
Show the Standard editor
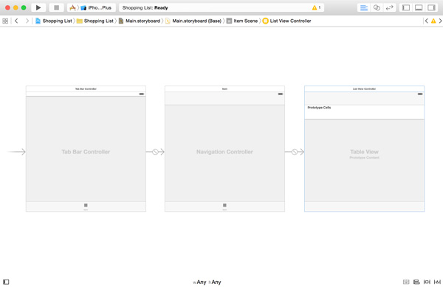tap(364, 7)
